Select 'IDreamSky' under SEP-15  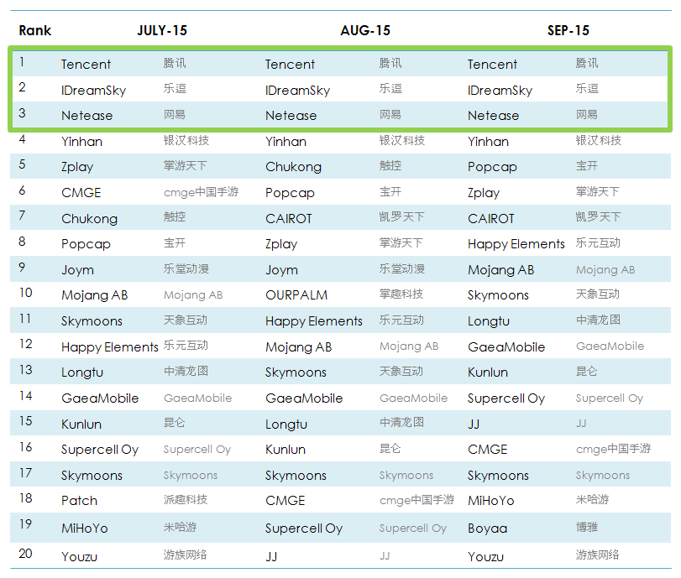[500, 91]
